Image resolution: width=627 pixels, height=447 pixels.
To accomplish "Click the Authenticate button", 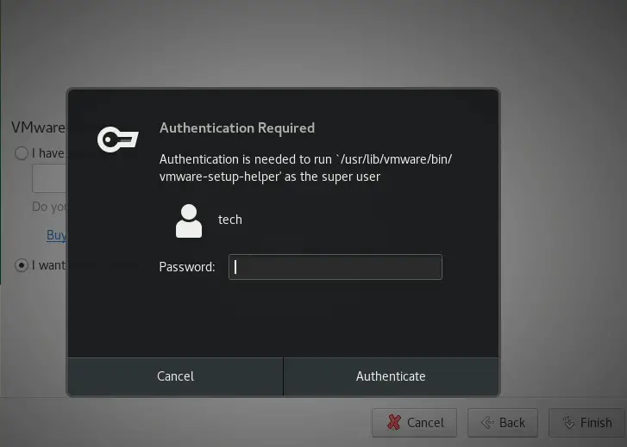I will (391, 376).
